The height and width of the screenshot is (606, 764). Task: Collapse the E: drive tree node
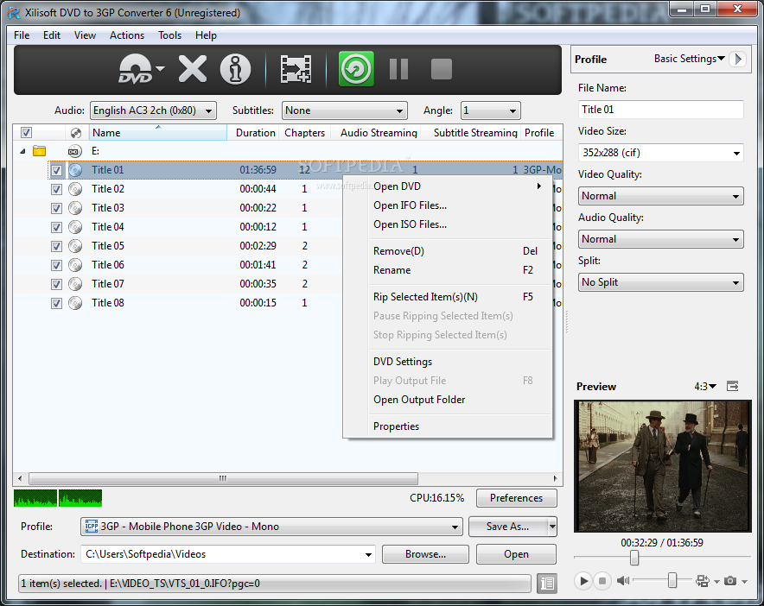click(22, 151)
